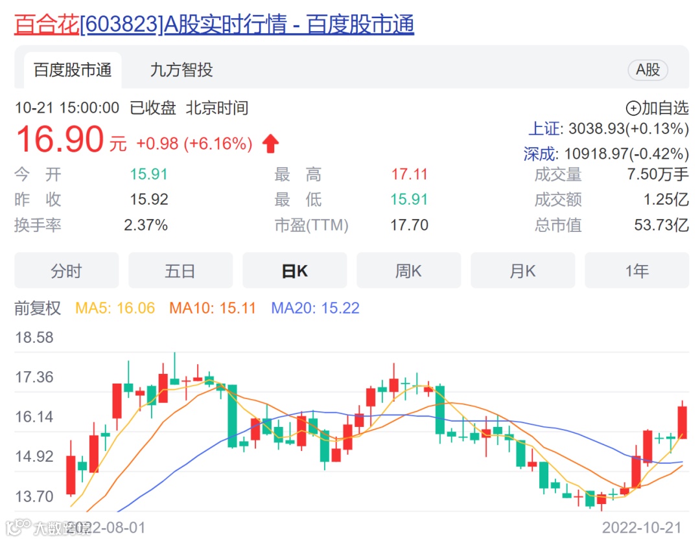Click the change value +0.98 (+6.16%)
This screenshot has width=700, height=541.
[194, 144]
